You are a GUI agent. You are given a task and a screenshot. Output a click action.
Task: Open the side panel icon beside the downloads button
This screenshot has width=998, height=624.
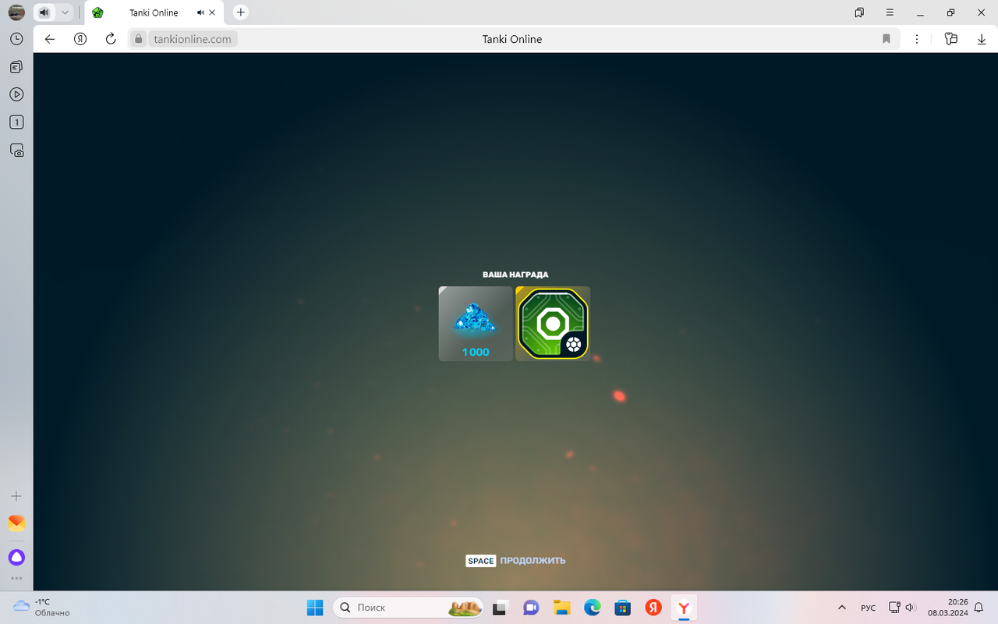950,39
